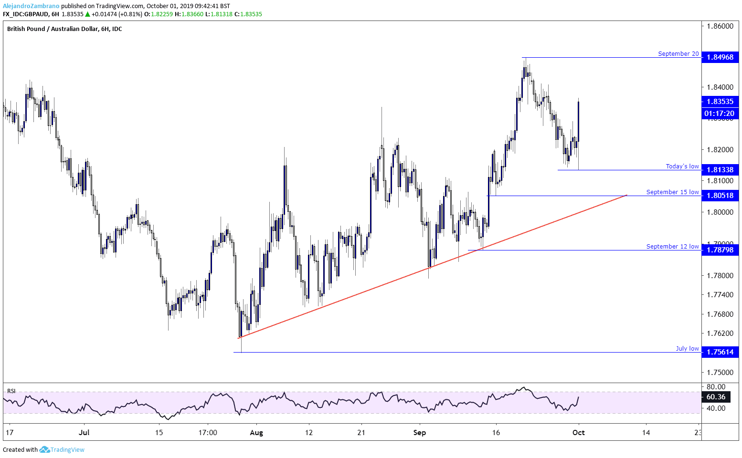The height and width of the screenshot is (458, 742).
Task: Click the L:1.81318 low value
Action: [x=219, y=14]
